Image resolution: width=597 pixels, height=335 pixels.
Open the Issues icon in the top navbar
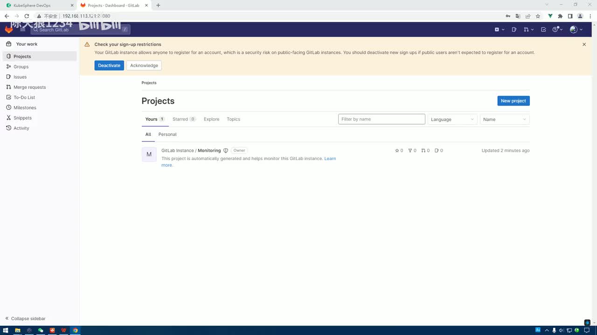pos(514,29)
